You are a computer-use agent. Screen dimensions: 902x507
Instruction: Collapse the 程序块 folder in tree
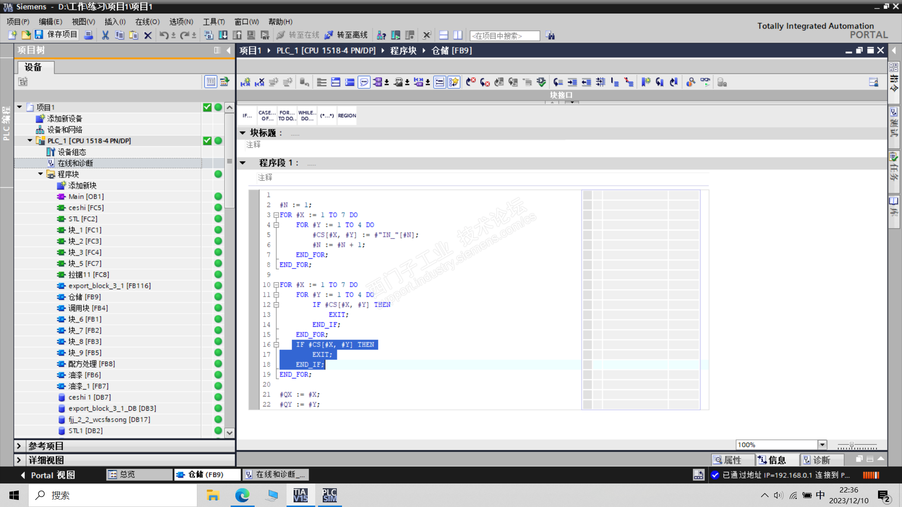tap(40, 174)
